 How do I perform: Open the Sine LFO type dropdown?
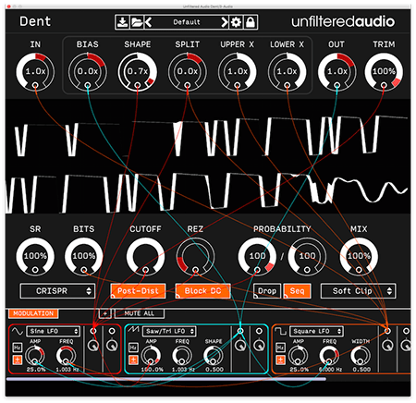[x=54, y=331]
